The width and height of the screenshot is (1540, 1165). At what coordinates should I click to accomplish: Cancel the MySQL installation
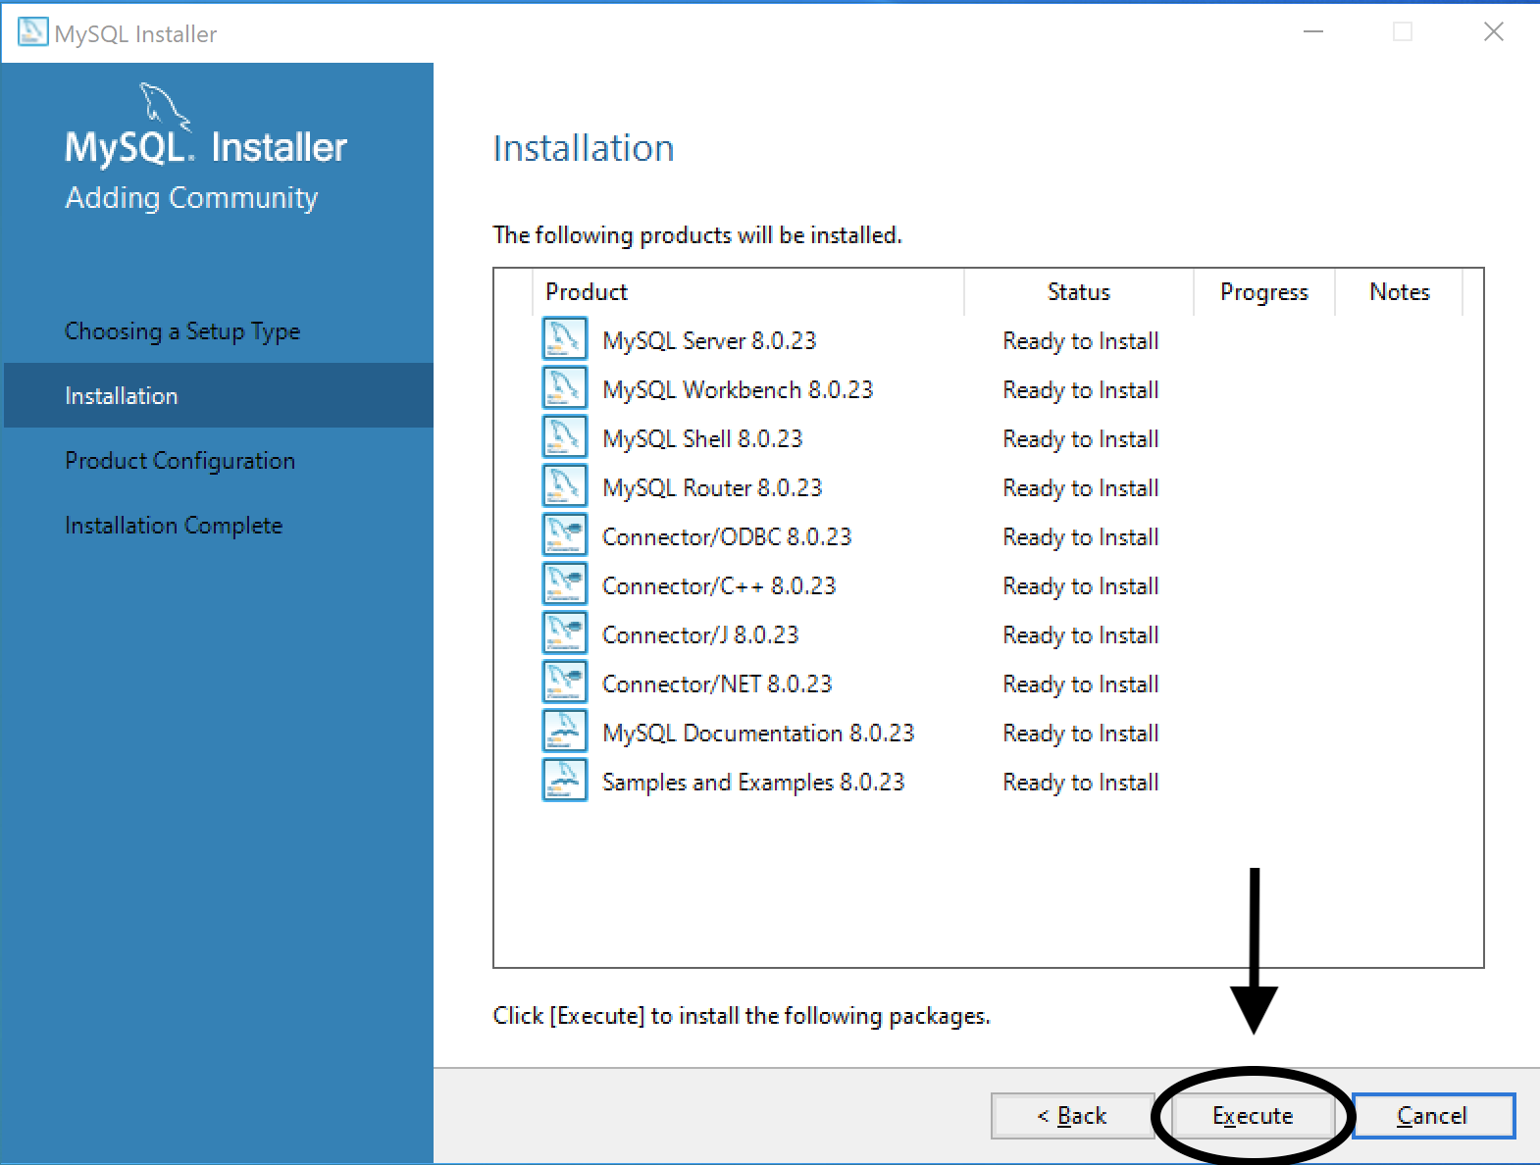click(1433, 1116)
